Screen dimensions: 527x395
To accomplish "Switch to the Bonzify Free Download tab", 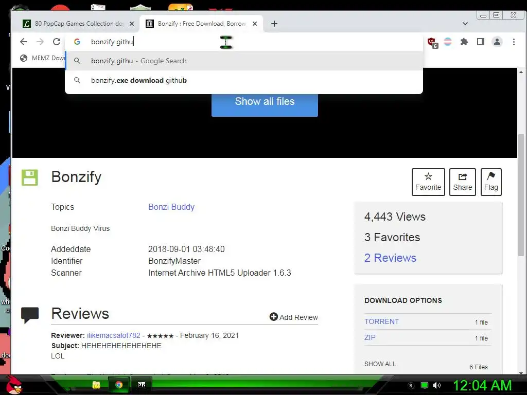I will pyautogui.click(x=202, y=24).
